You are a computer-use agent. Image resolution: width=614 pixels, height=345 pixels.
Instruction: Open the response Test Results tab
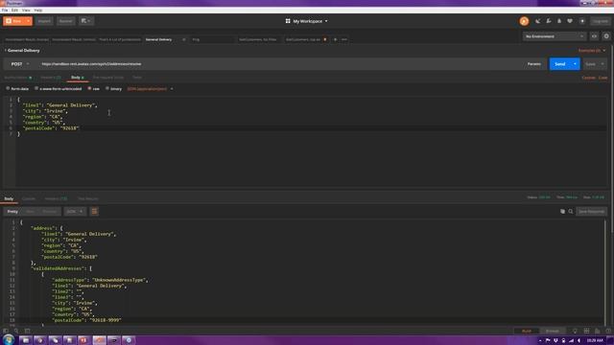pos(87,198)
